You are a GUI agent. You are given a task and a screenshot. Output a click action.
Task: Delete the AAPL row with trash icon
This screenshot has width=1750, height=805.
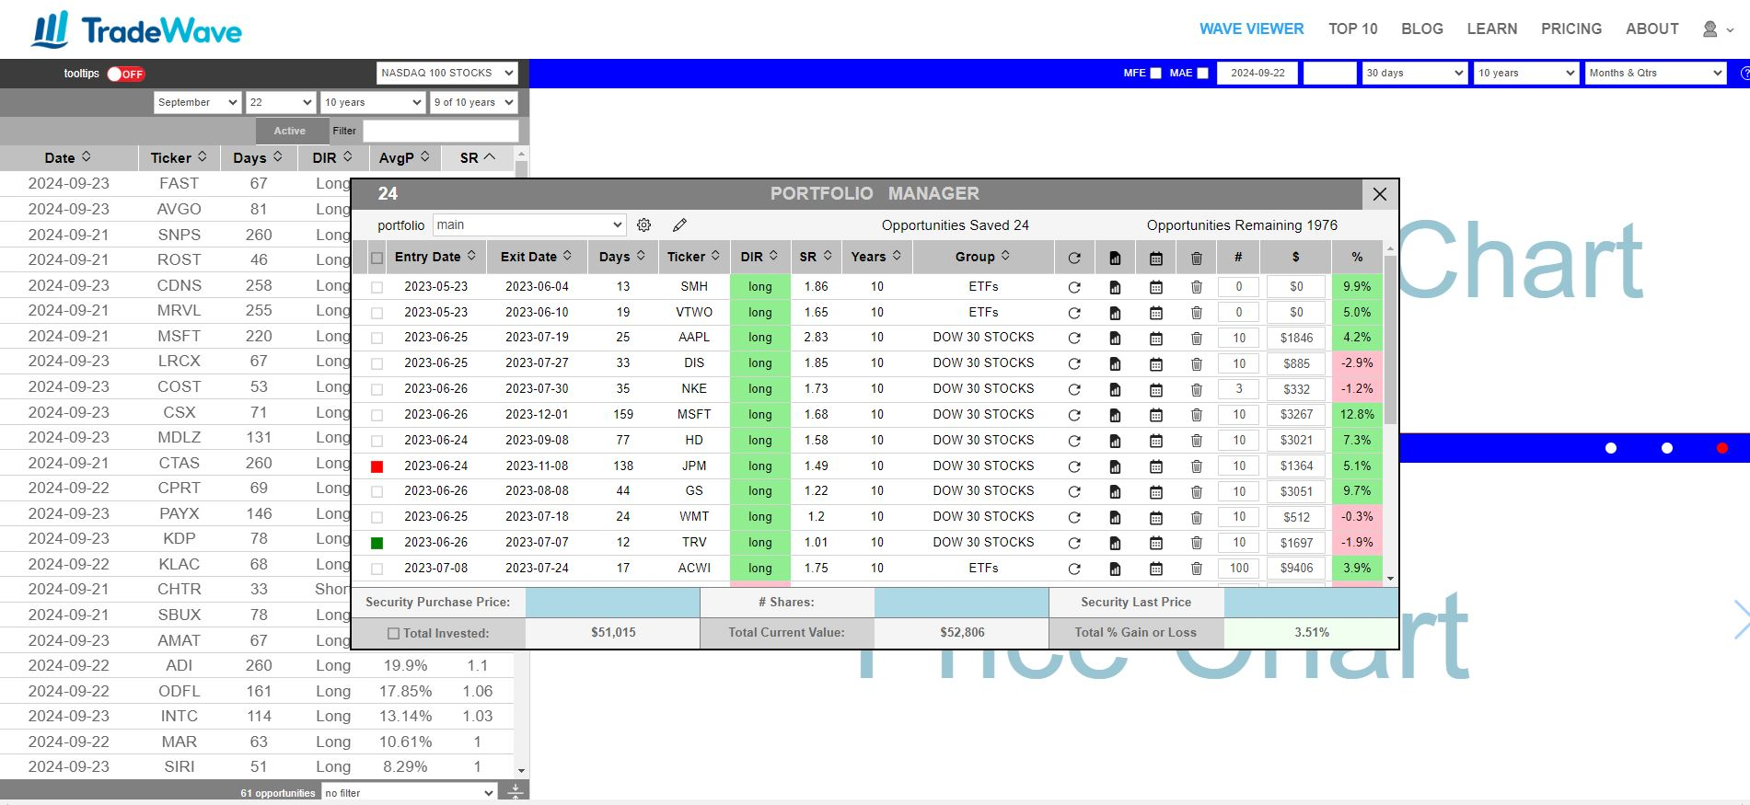click(1197, 339)
